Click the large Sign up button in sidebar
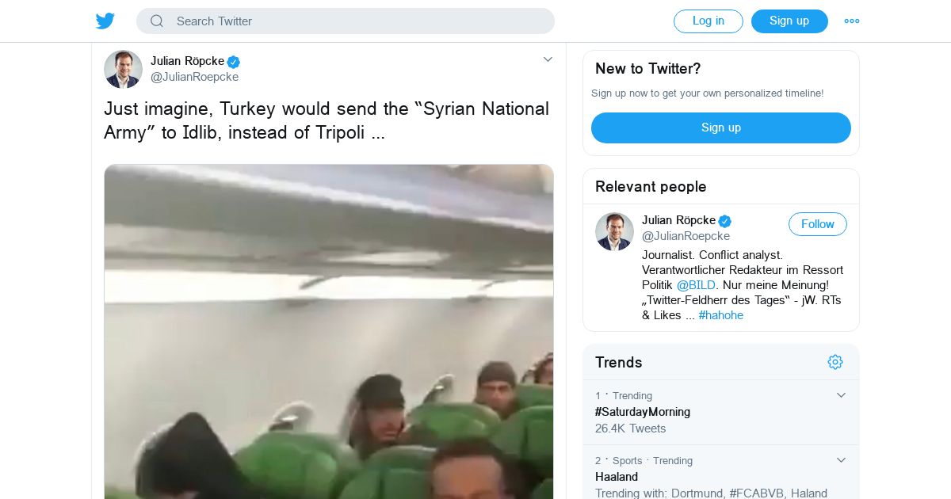The image size is (951, 499). click(721, 128)
